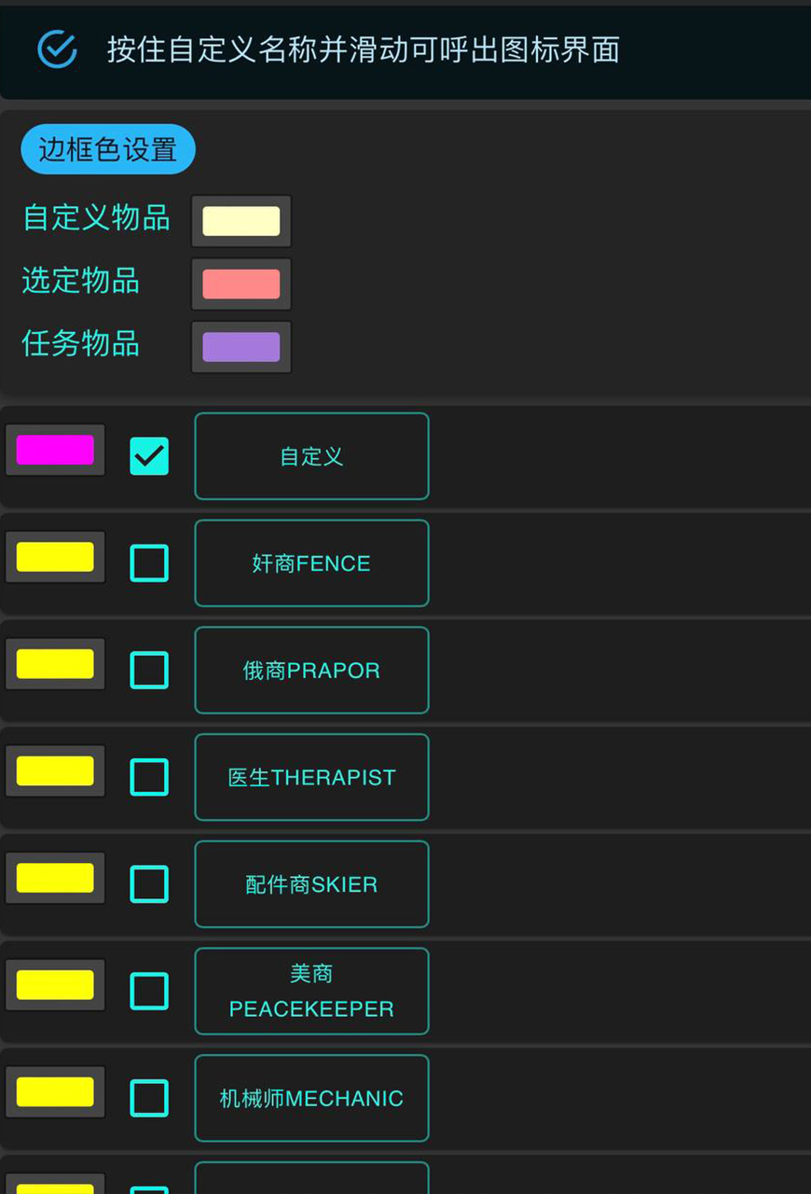Open the magenta swatch beside 自定义
Viewport: 811px width, 1194px height.
click(x=55, y=450)
